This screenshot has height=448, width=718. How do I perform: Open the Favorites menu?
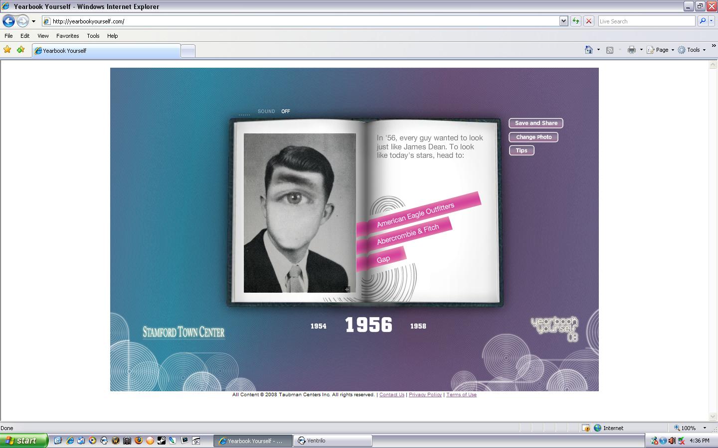67,36
